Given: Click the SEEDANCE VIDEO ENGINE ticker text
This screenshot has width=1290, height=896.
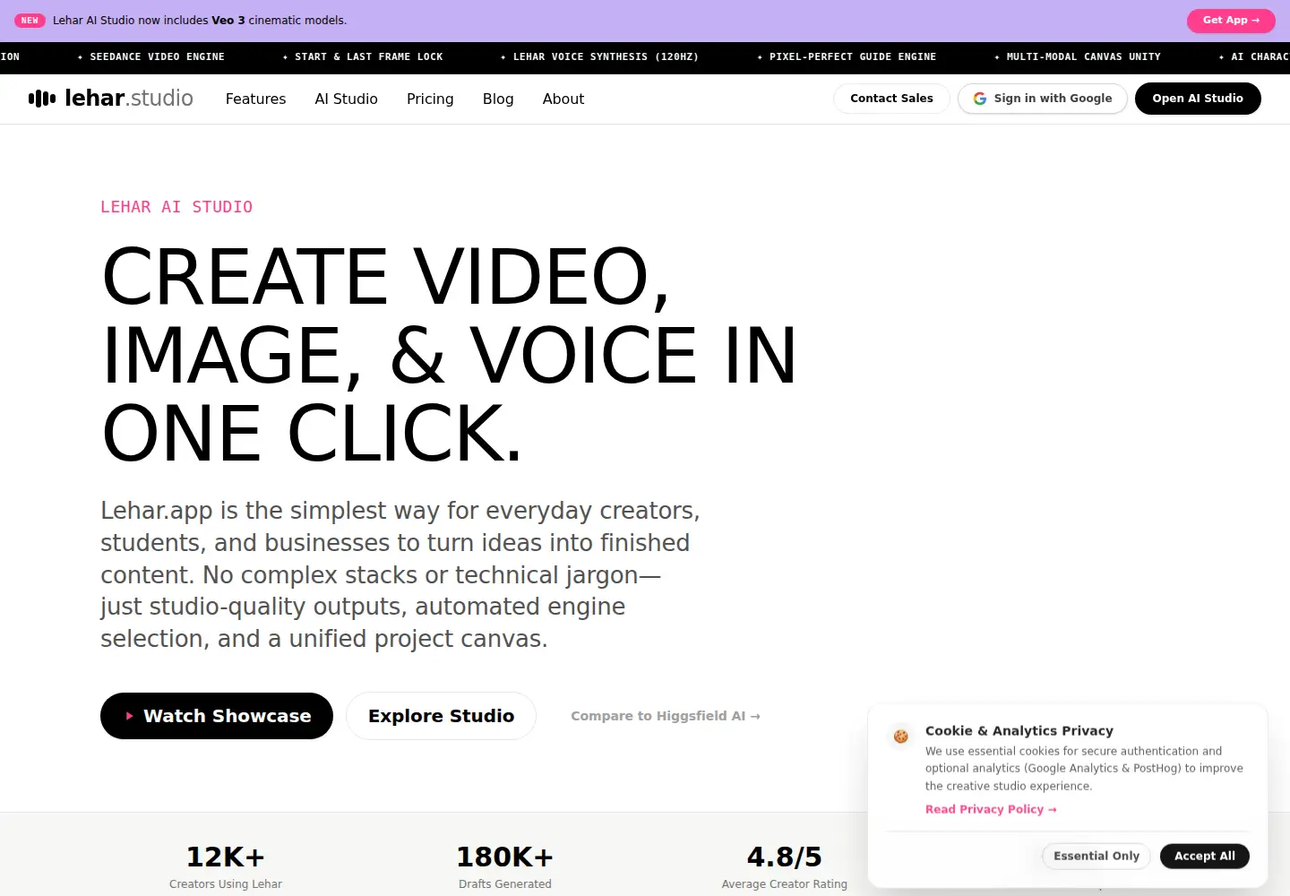Looking at the screenshot, I should pyautogui.click(x=158, y=56).
